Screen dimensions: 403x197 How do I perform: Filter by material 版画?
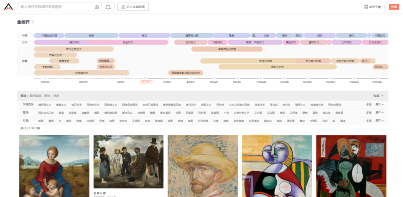pyautogui.click(x=41, y=121)
